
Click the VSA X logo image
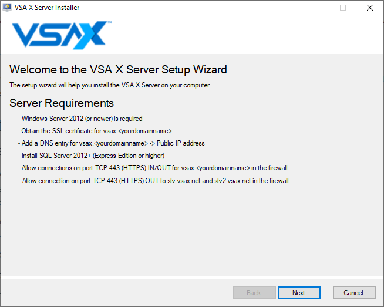pos(62,35)
